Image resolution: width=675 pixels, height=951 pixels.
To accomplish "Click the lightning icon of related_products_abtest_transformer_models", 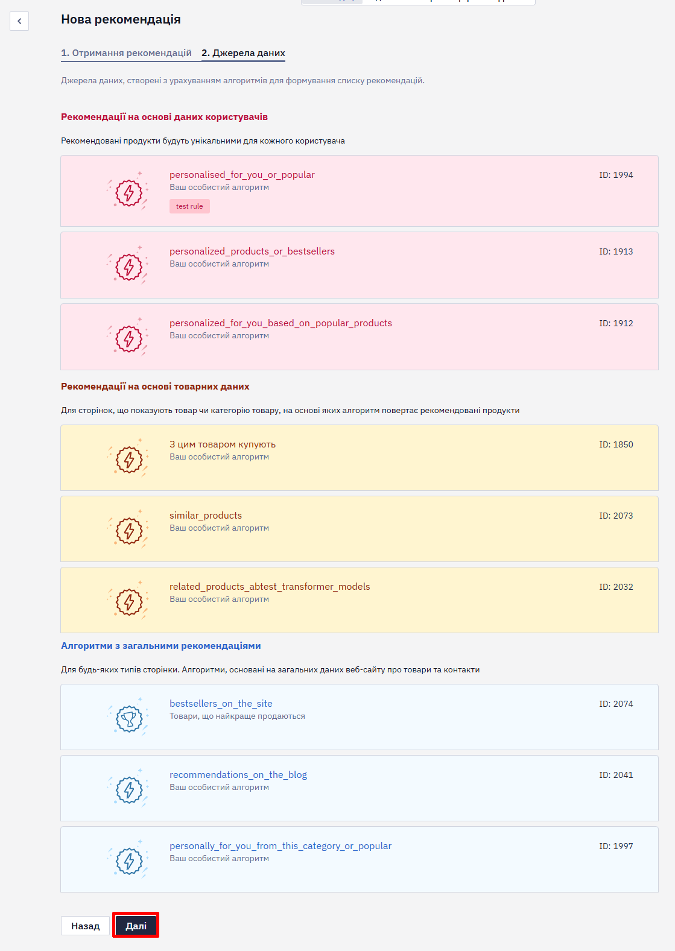I will coord(128,601).
